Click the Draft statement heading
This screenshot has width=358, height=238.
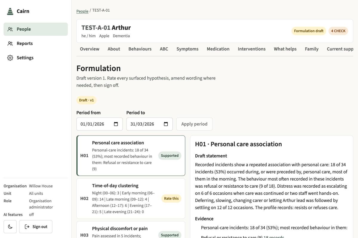pos(211,156)
